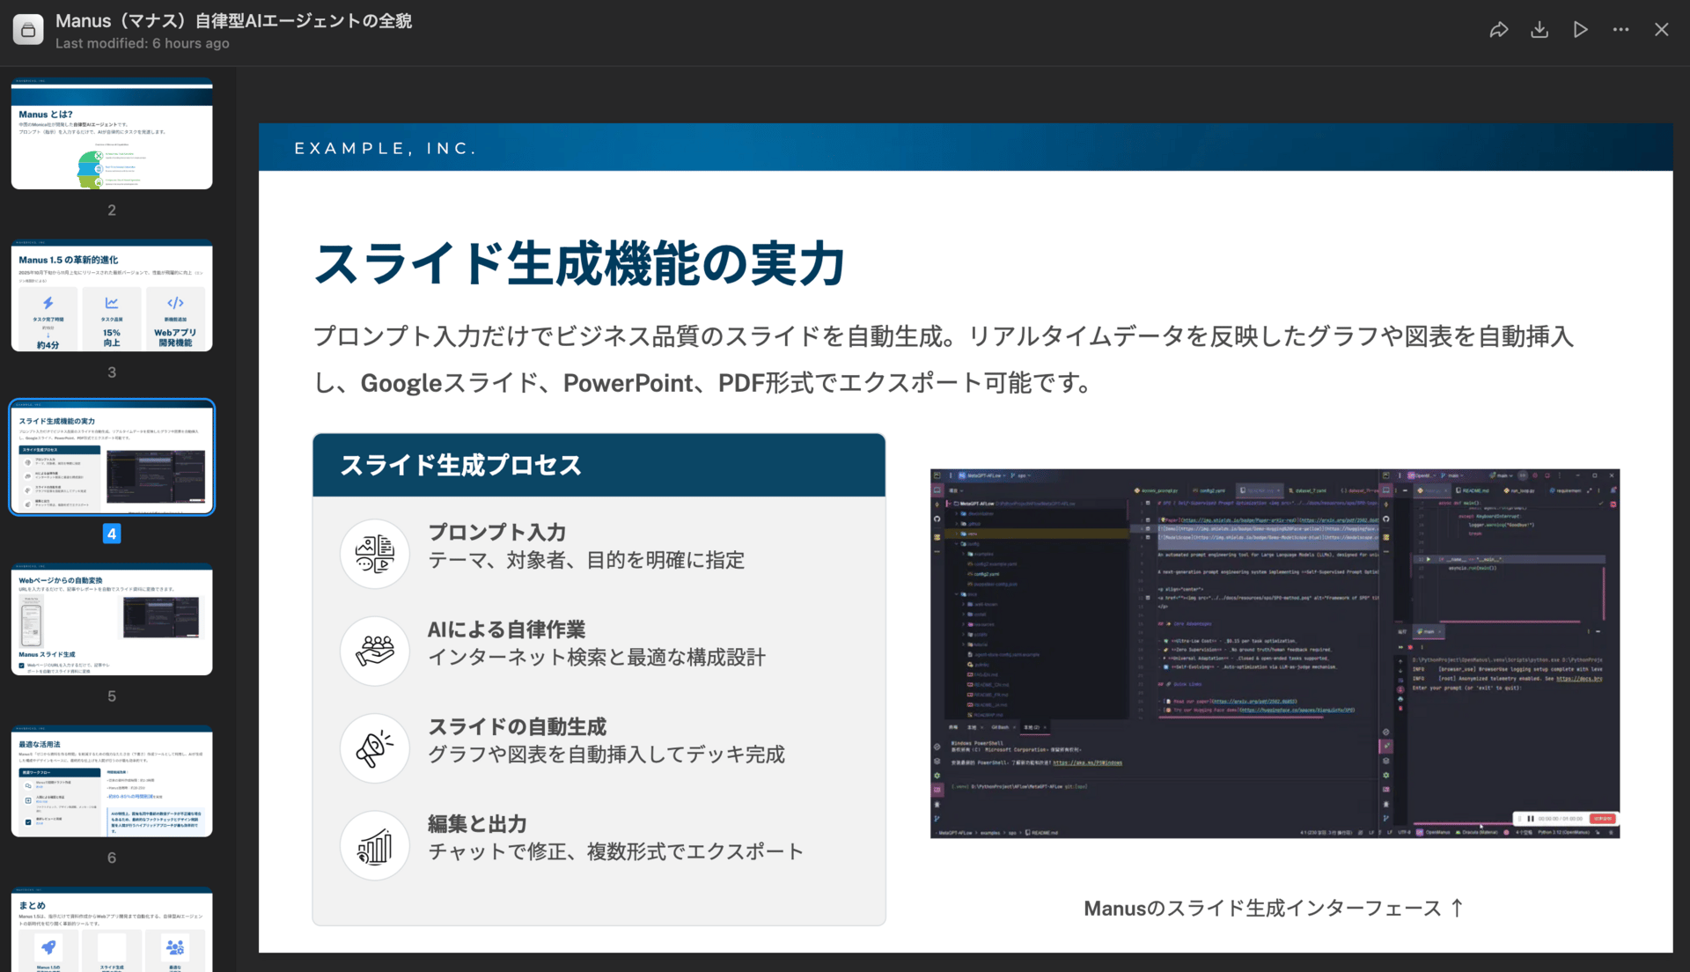
Task: Click the bar chart edit-and-output icon
Action: (375, 846)
